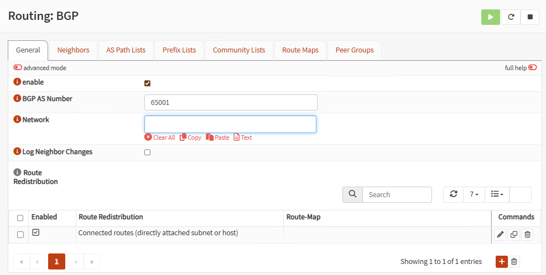Uncheck the enable BGP checkbox
Image resolution: width=546 pixels, height=275 pixels.
pyautogui.click(x=147, y=83)
